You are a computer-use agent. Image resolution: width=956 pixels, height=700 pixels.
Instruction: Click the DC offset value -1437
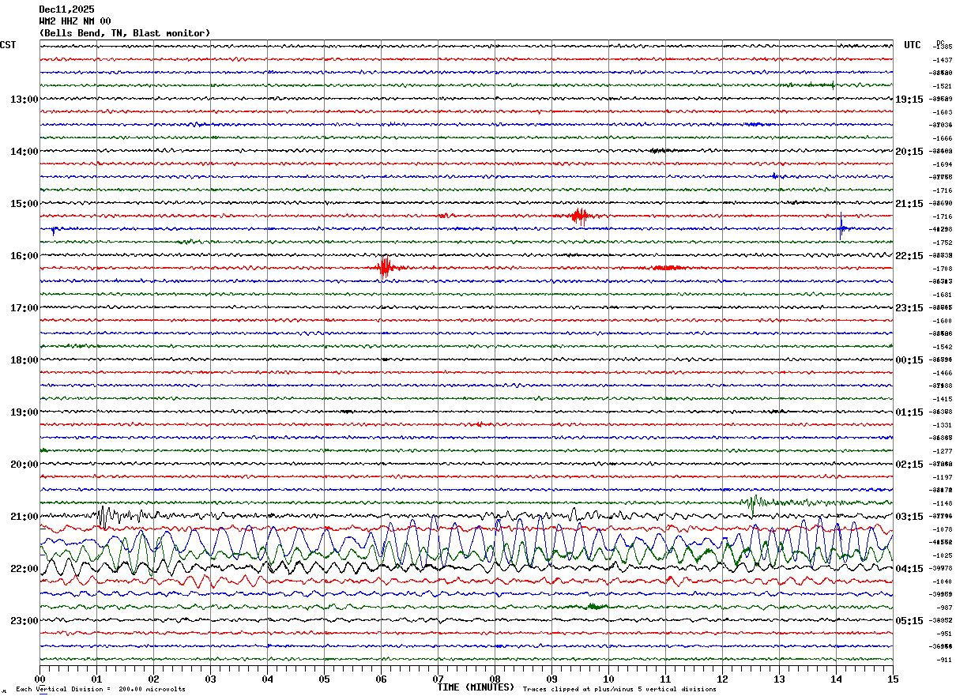click(943, 60)
